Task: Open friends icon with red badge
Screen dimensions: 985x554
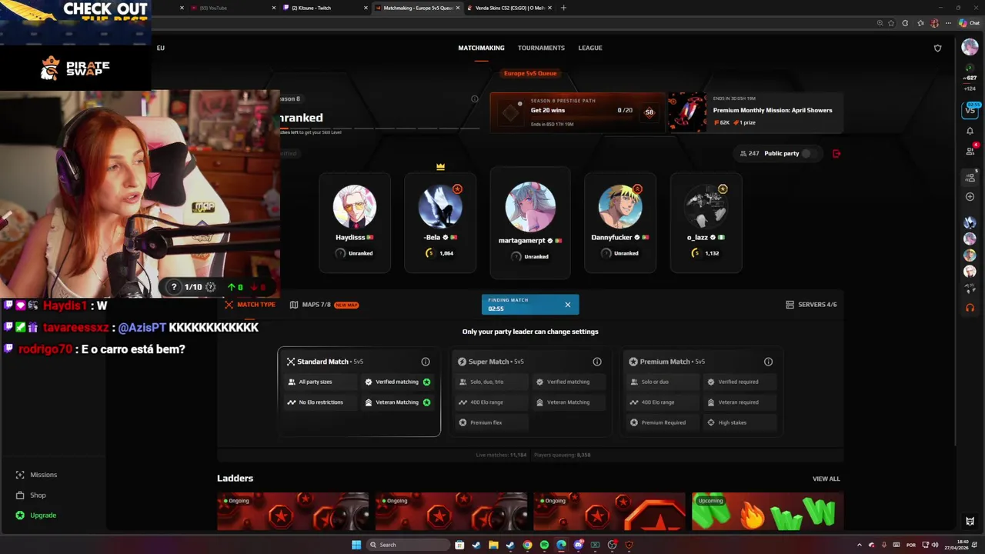Action: point(970,150)
